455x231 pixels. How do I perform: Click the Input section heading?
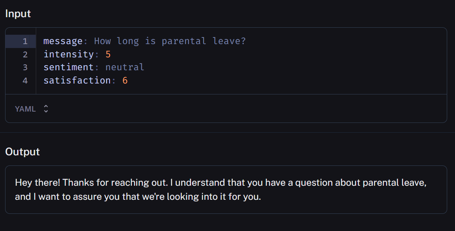point(18,14)
